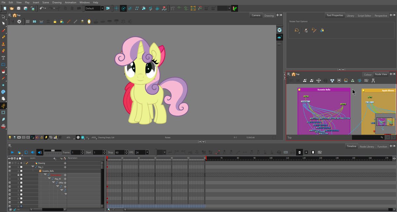Open a scene using the folder icon
The width and height of the screenshot is (397, 212).
12,8
